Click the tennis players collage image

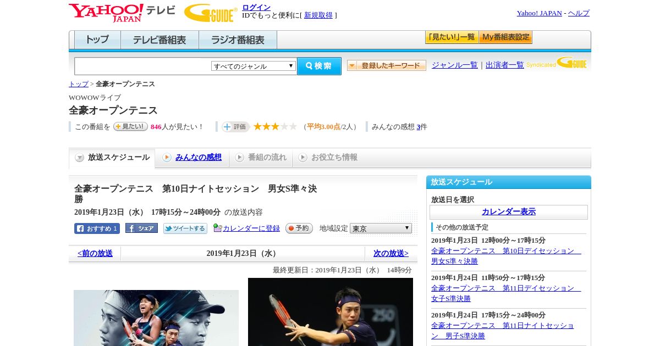click(x=156, y=318)
